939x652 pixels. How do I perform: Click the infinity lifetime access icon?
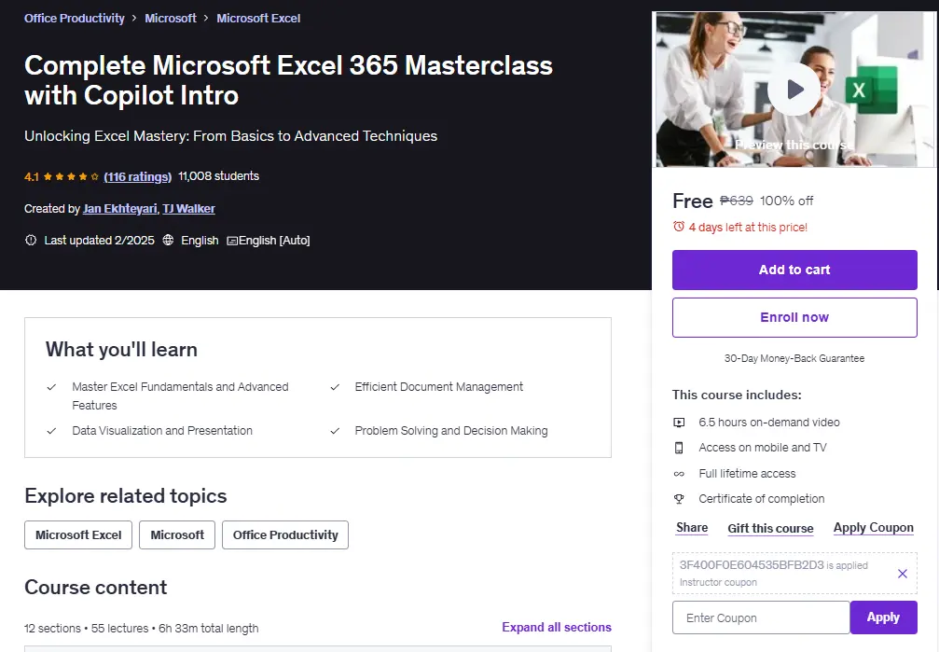coord(679,474)
